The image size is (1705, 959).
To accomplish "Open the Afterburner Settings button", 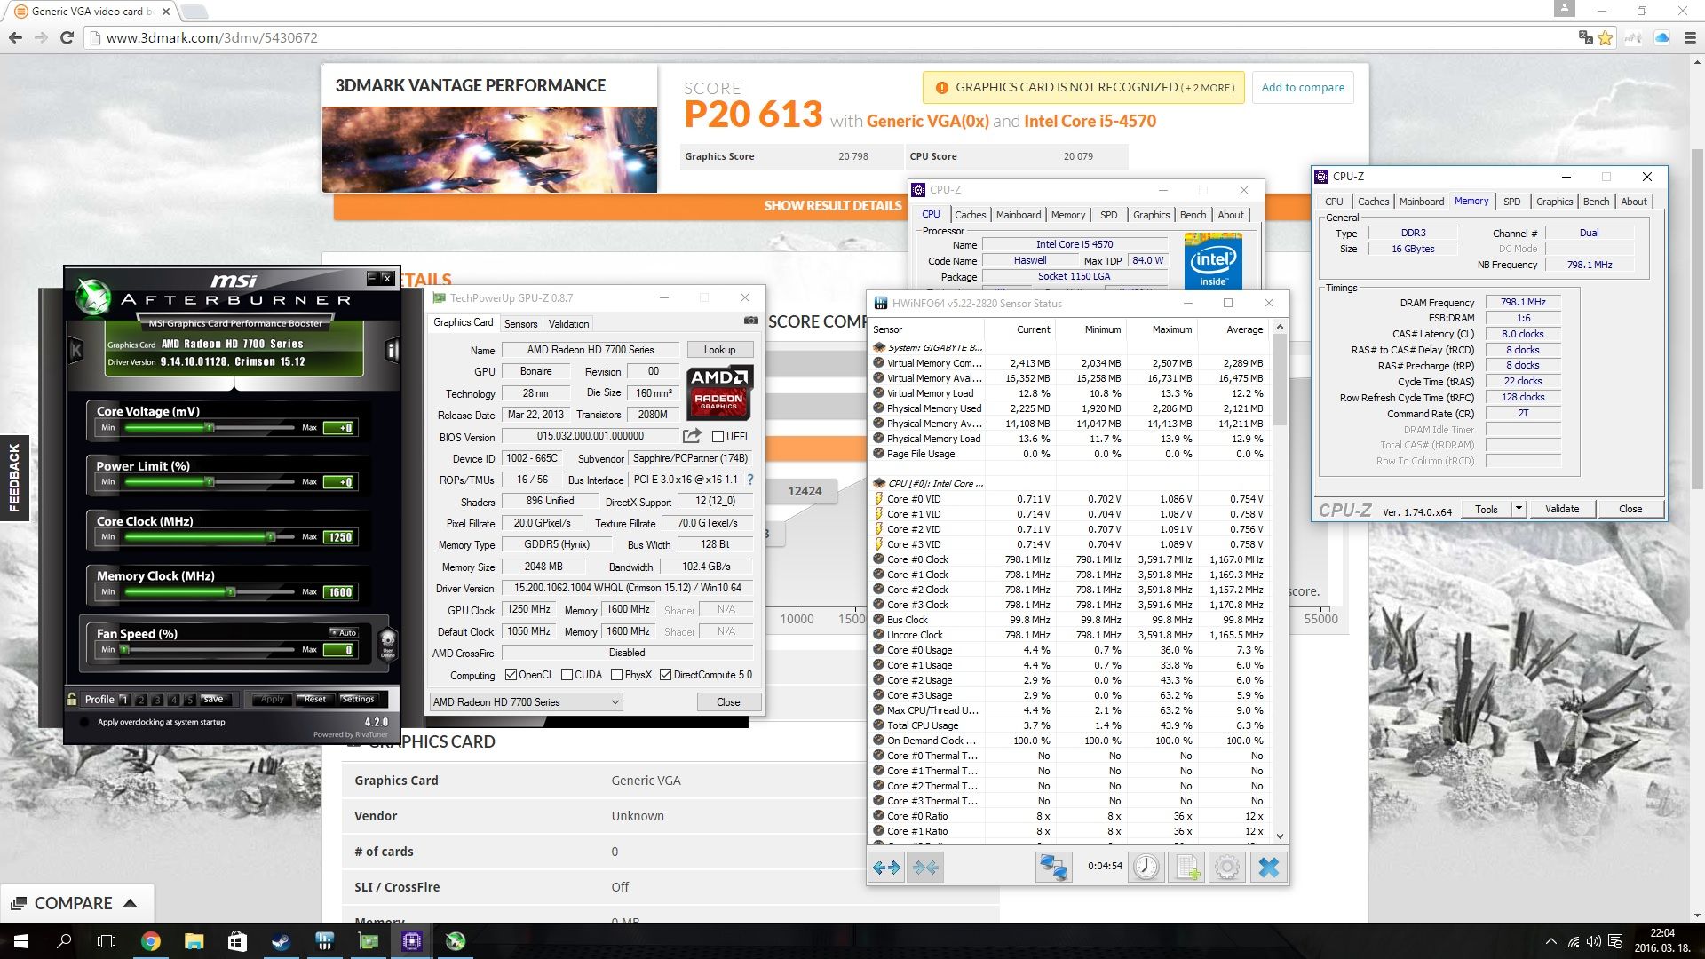I will coord(358,700).
